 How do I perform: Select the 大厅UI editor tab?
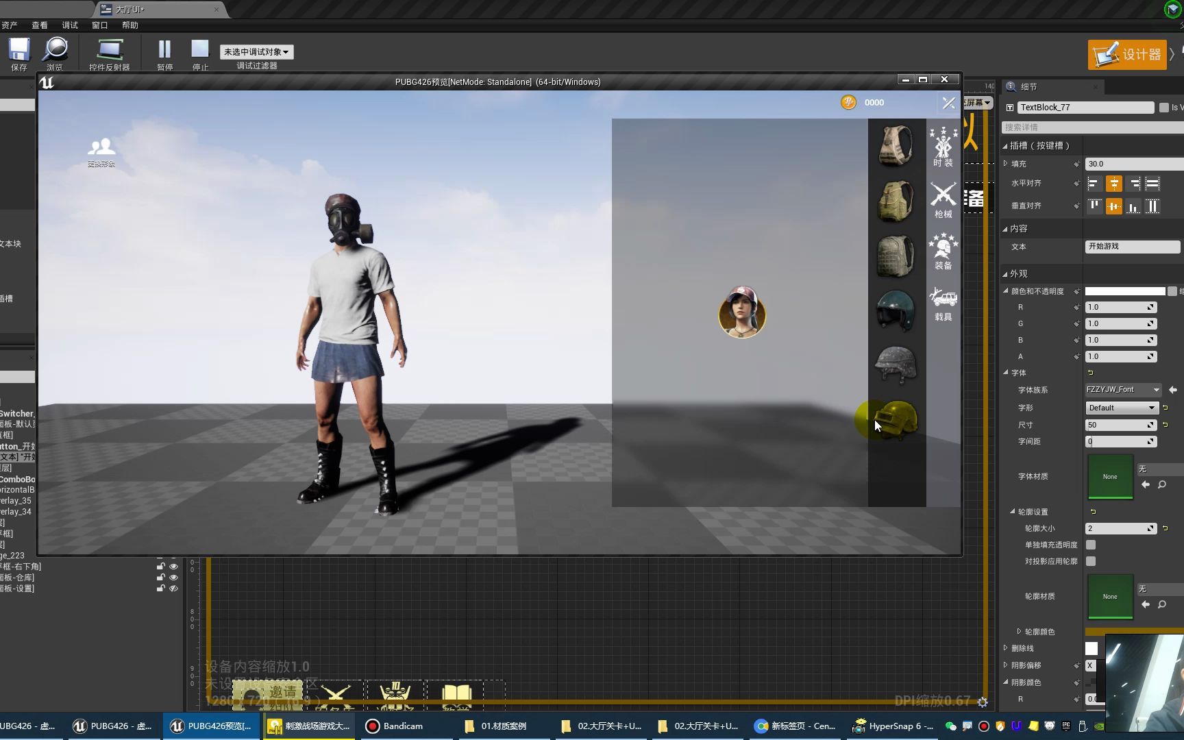(159, 10)
